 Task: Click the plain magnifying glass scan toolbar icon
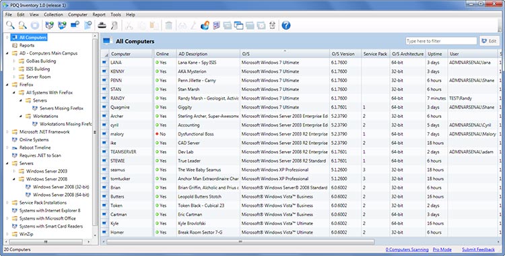10,25
